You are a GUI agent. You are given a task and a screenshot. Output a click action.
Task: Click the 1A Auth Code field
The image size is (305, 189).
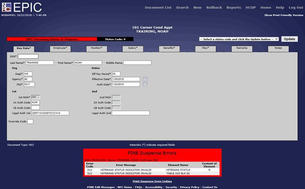pyautogui.click(x=35, y=102)
